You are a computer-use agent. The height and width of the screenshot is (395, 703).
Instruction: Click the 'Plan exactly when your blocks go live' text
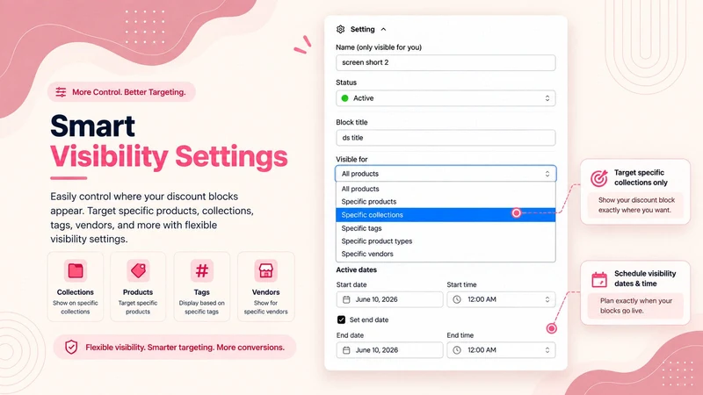(x=635, y=305)
